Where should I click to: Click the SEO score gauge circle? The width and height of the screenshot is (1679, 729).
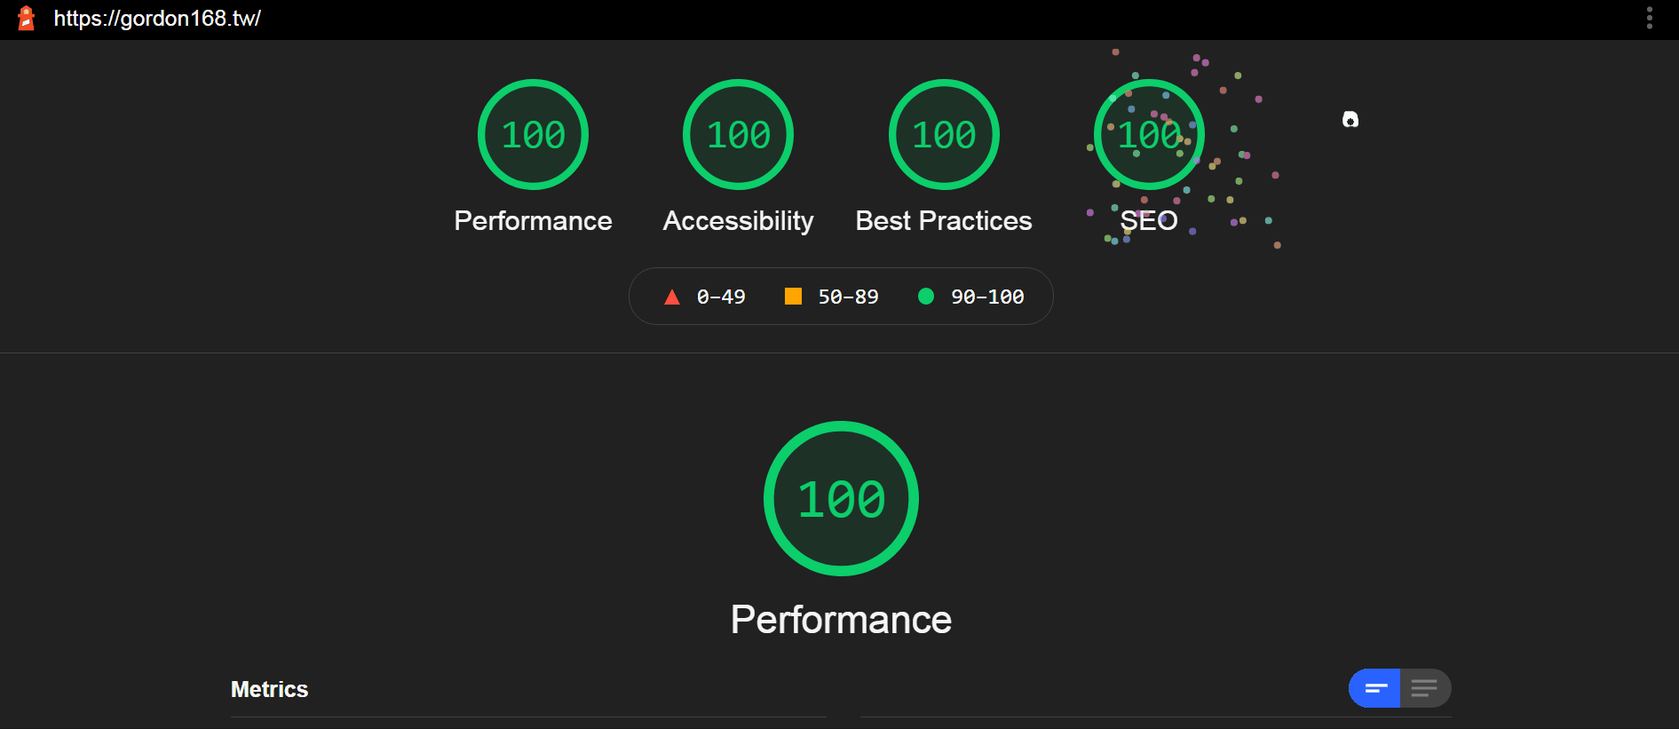[1149, 134]
